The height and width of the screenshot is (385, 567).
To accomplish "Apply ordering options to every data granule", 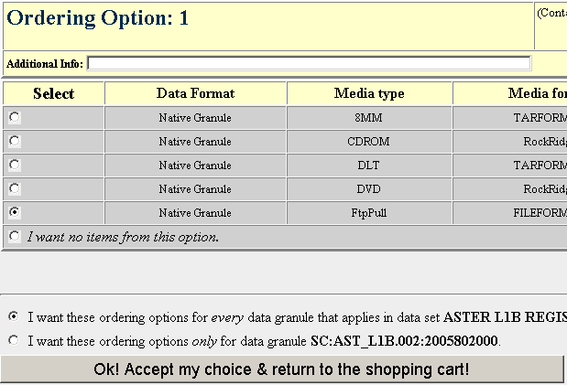I will [x=14, y=316].
